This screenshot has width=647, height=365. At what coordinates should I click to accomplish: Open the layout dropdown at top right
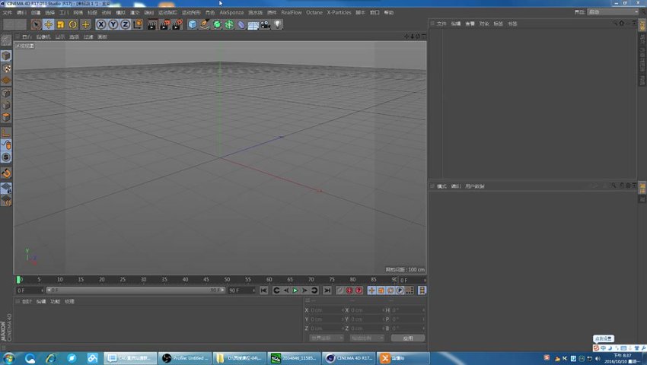pos(613,12)
